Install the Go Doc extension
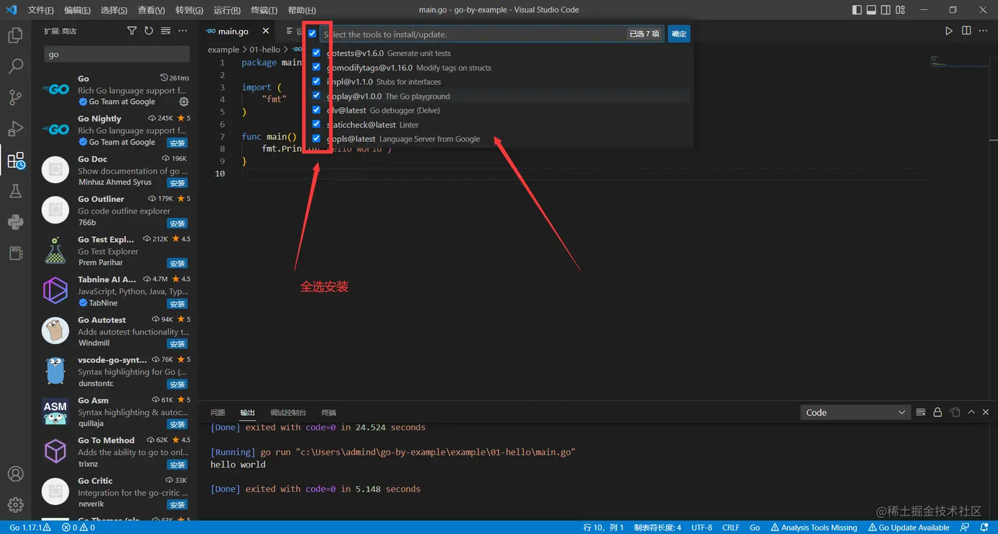Viewport: 998px width, 534px height. [178, 183]
